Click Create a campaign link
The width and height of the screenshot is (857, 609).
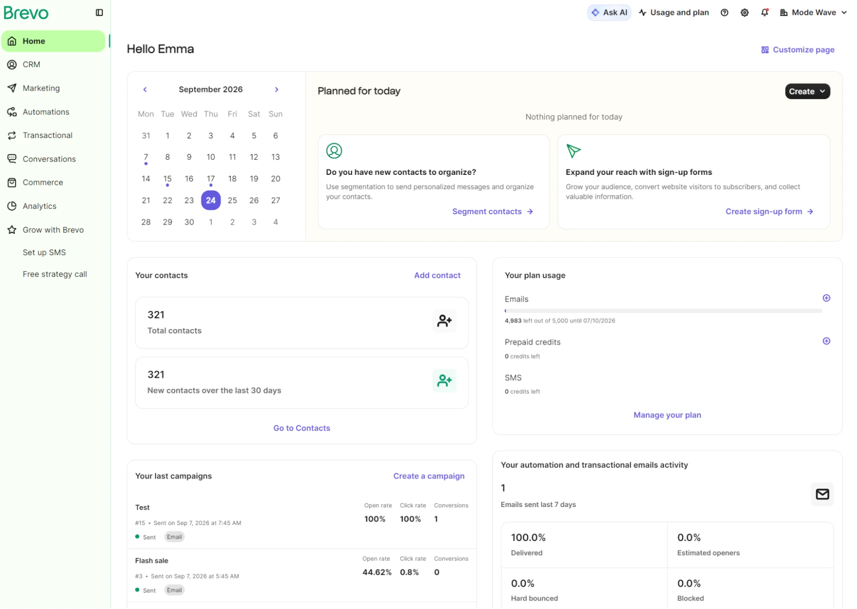[429, 476]
